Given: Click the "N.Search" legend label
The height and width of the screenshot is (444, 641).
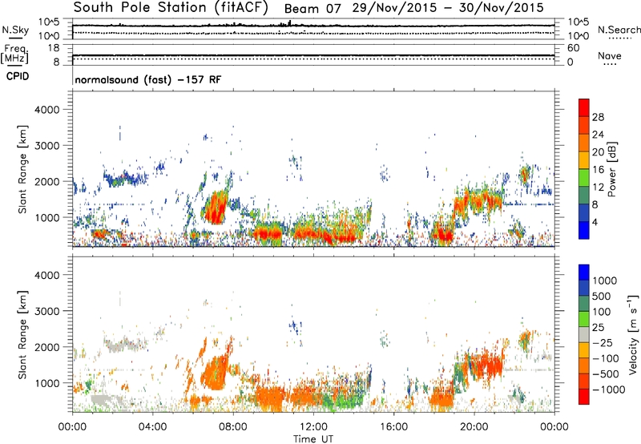Looking at the screenshot, I should 619,30.
